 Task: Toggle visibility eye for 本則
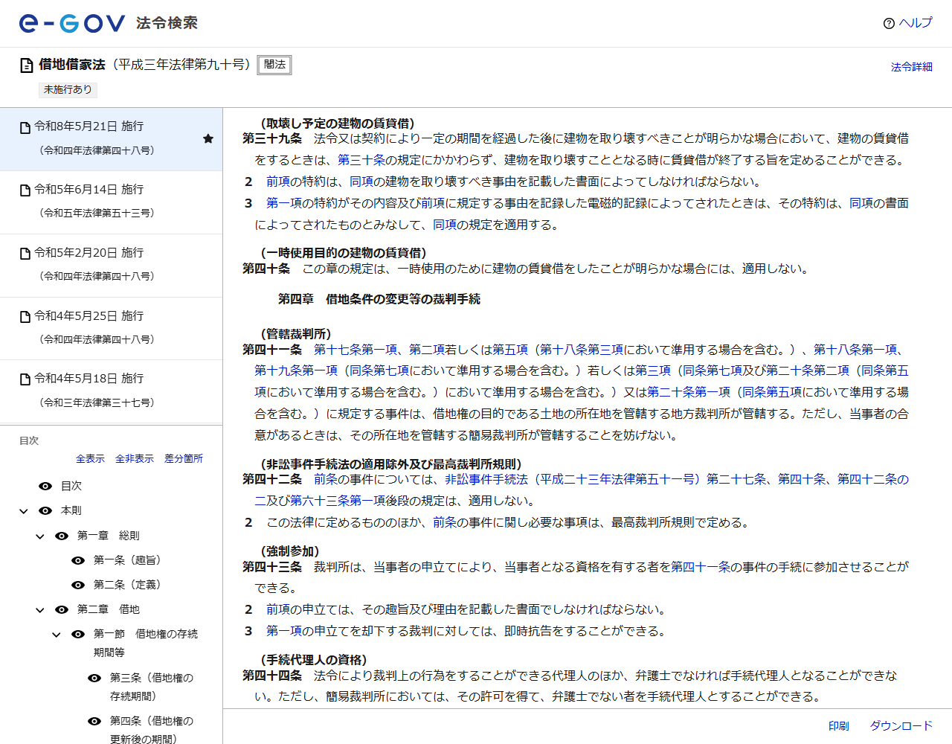pos(45,510)
